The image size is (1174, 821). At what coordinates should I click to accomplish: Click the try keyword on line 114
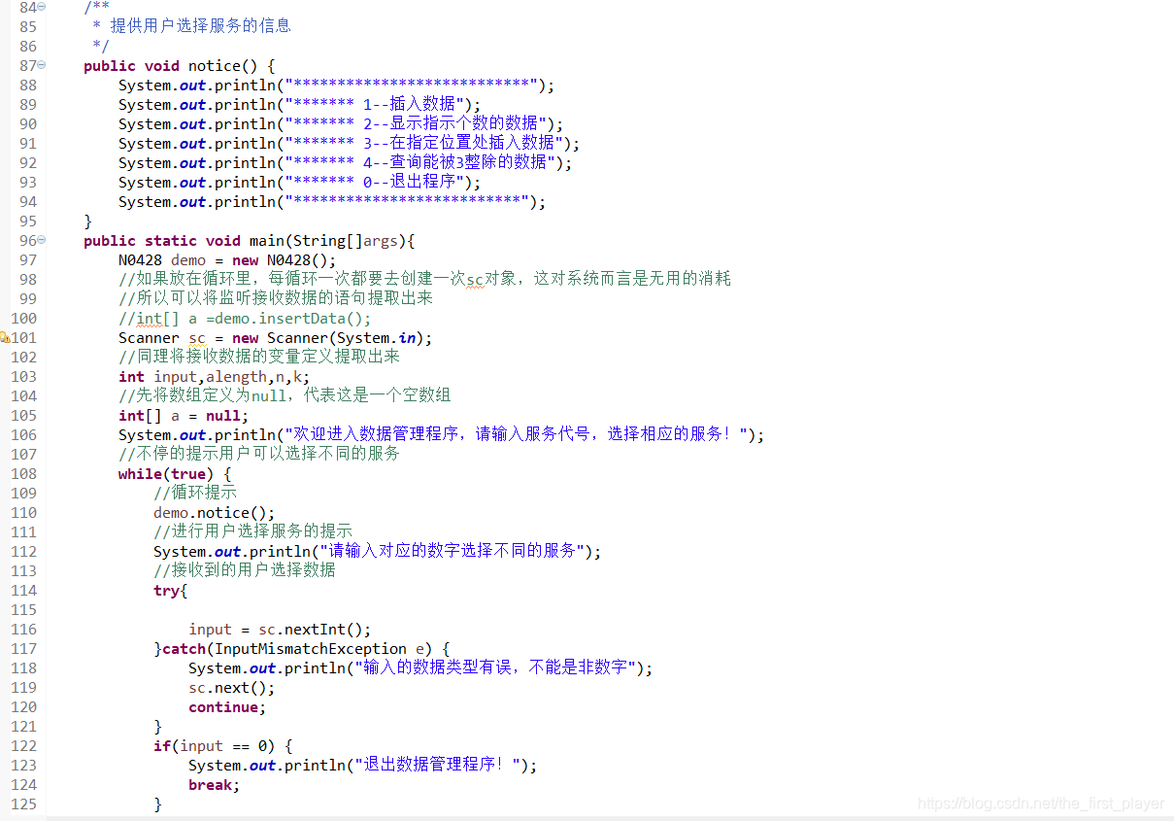(x=166, y=590)
